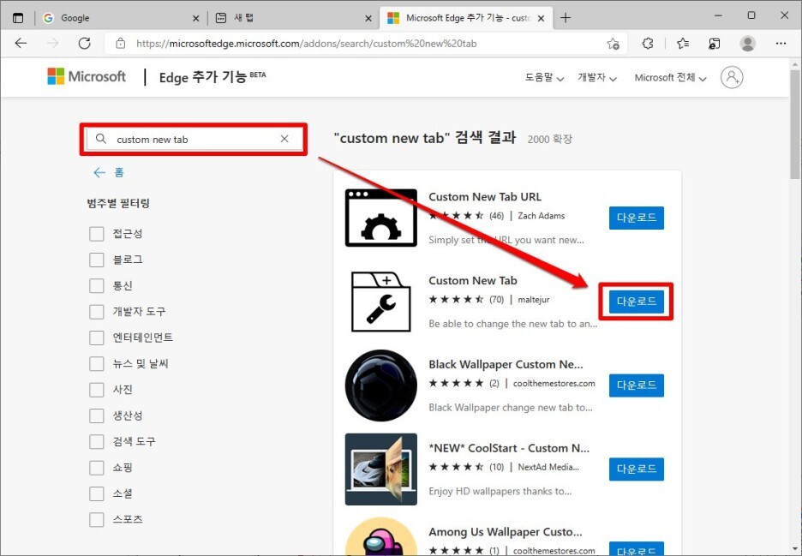Click the page vertical scrollbar thumb
The image size is (802, 556).
(794, 124)
